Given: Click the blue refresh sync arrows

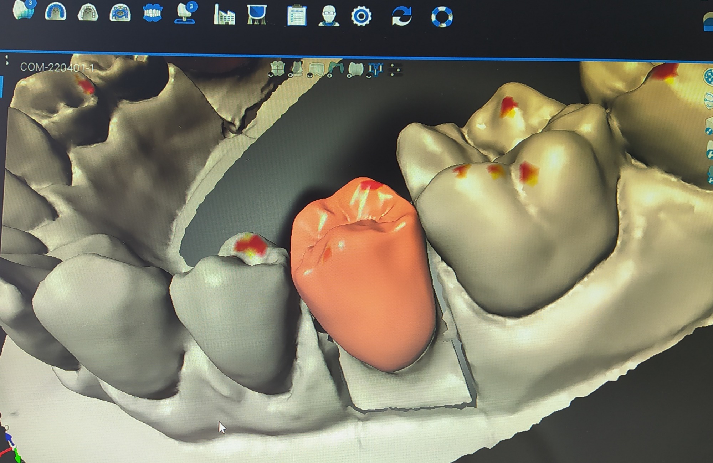Looking at the screenshot, I should point(401,16).
